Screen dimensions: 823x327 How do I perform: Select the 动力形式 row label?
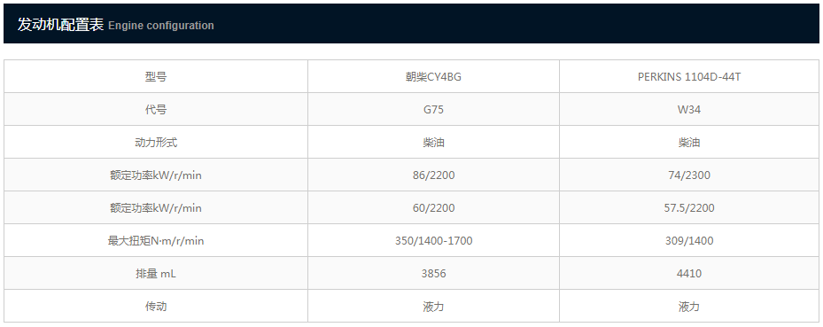tap(156, 143)
